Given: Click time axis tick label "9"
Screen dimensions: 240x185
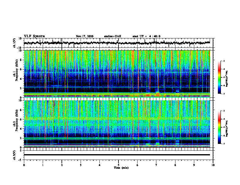Looking at the screenshot, I should pos(194,165).
